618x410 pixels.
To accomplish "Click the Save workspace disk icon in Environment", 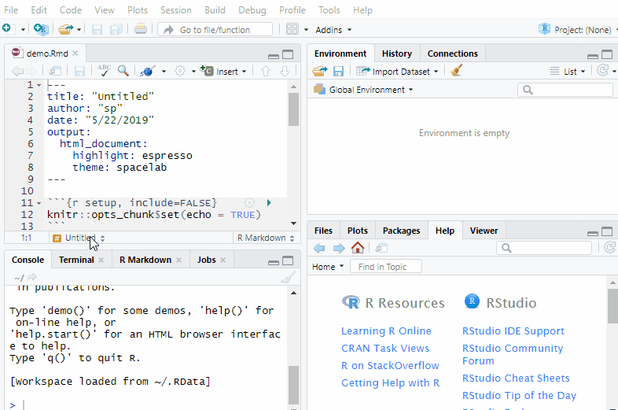I will 338,72.
